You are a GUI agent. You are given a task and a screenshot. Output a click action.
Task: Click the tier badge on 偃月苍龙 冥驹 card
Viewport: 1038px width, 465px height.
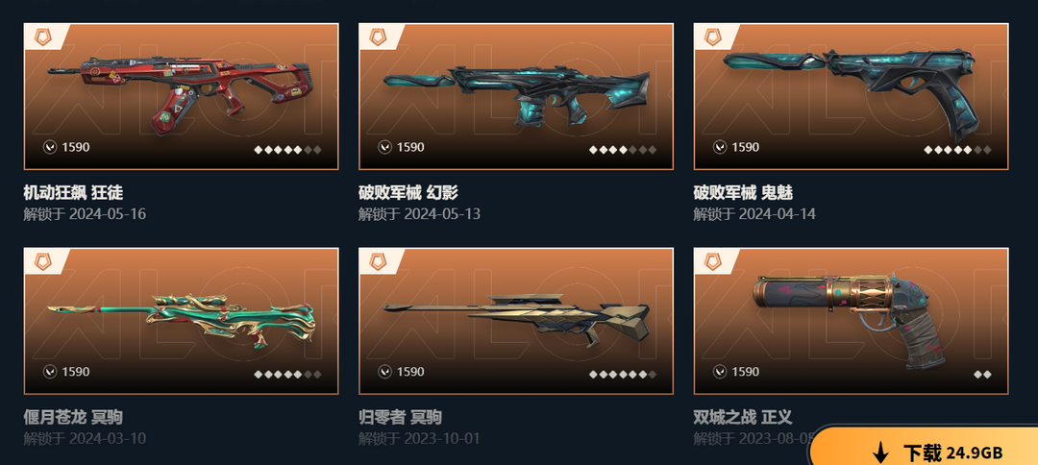(42, 260)
